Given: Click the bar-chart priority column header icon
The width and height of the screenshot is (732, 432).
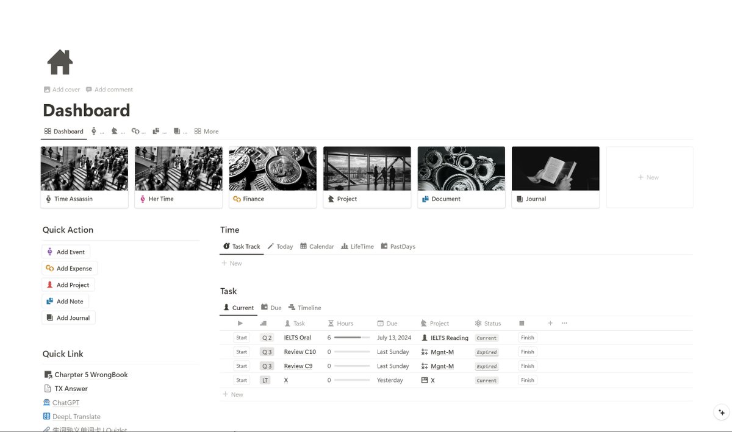Looking at the screenshot, I should (x=264, y=324).
